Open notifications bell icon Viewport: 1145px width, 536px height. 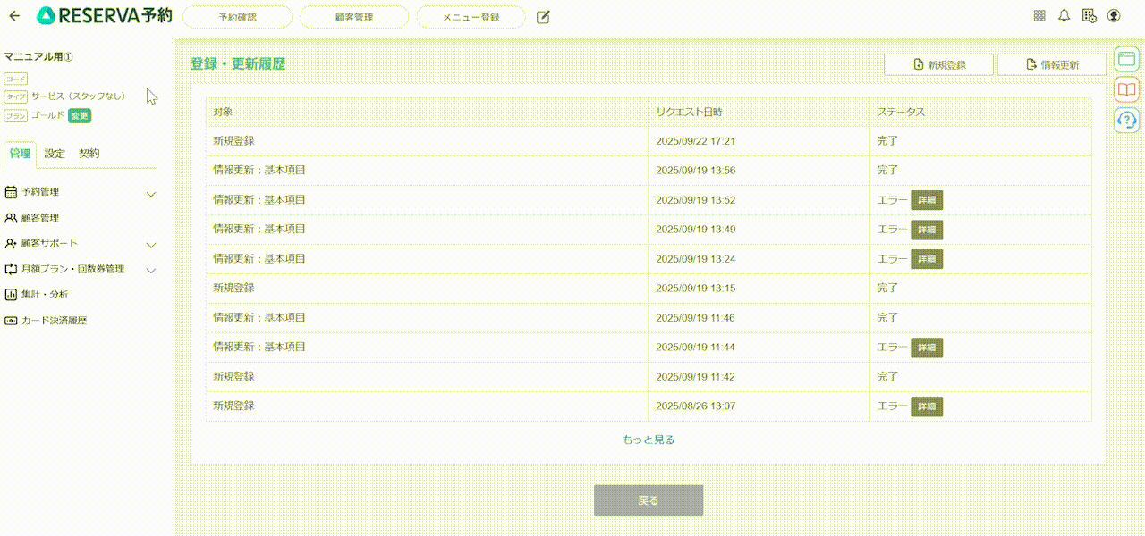point(1064,15)
